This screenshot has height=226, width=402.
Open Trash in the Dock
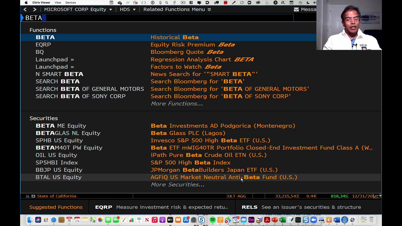[372, 220]
